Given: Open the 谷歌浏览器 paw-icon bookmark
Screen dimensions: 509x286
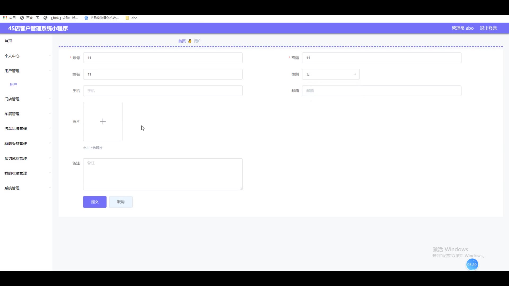Looking at the screenshot, I should click(x=102, y=18).
